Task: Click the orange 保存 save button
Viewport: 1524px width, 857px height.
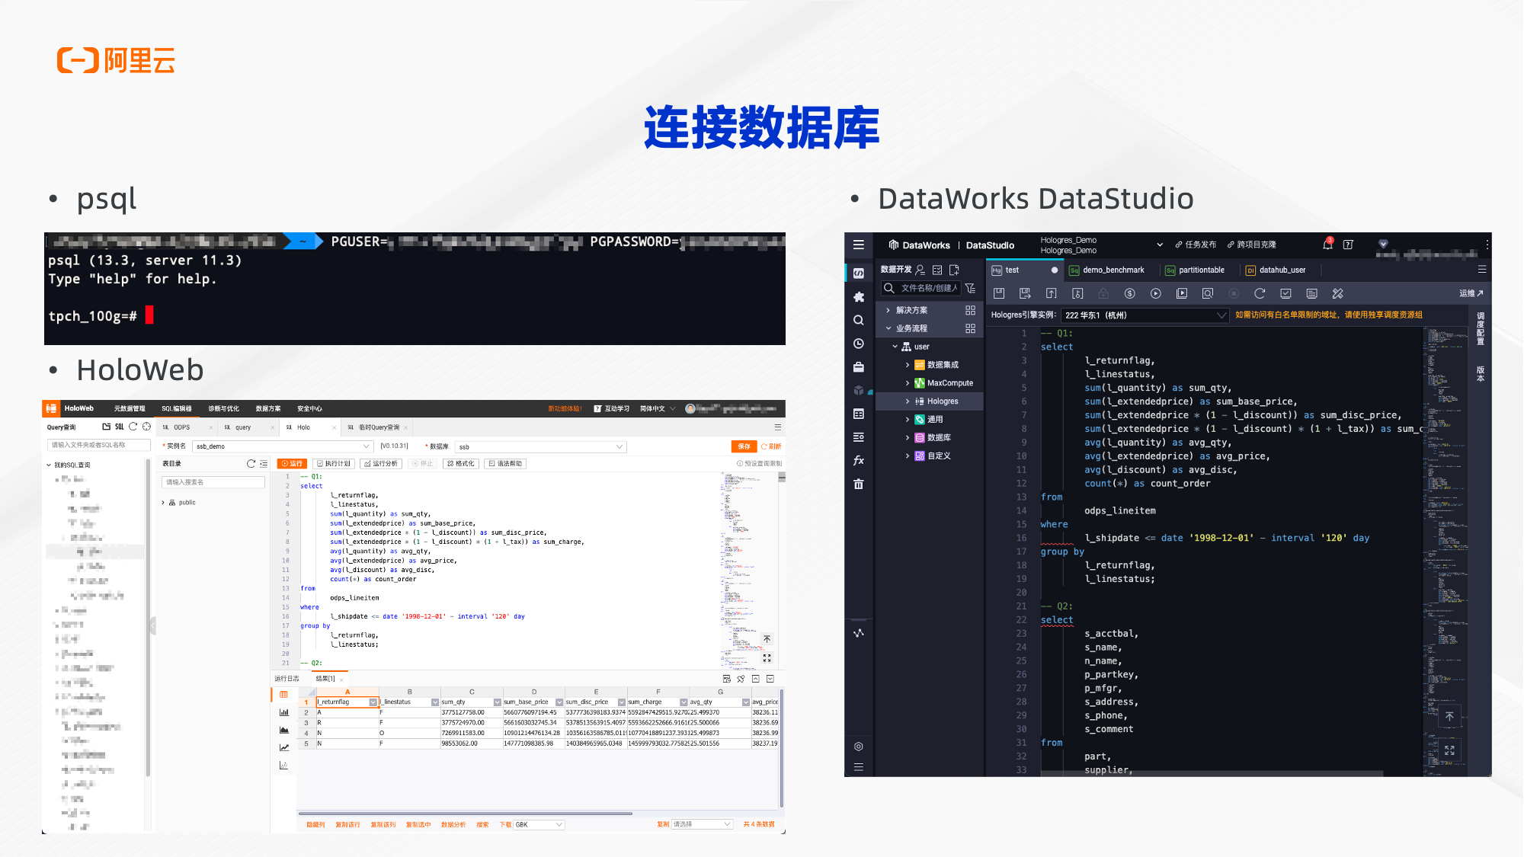Action: tap(744, 446)
